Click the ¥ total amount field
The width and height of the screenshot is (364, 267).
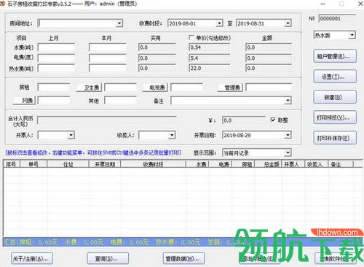[x=244, y=120]
